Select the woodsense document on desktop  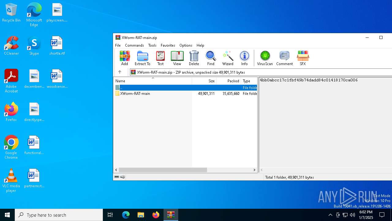pos(57,79)
